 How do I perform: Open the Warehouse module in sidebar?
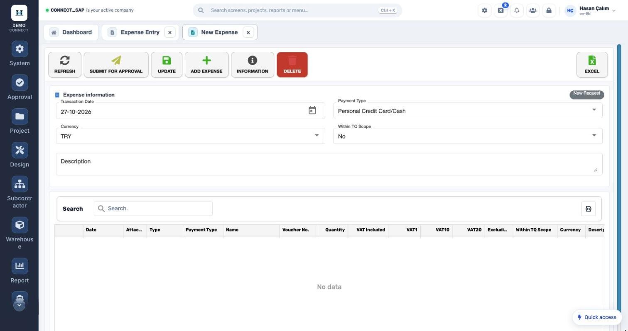pos(20,233)
